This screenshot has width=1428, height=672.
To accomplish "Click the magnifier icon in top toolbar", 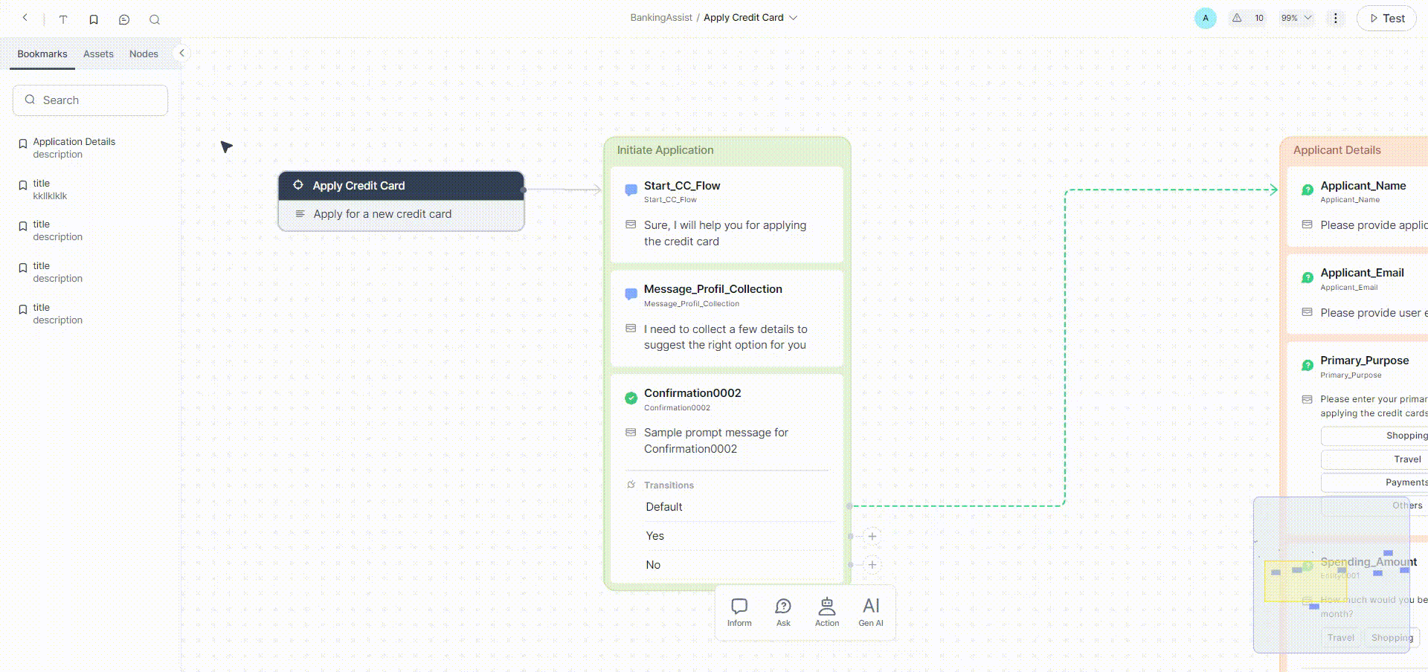I will click(x=155, y=19).
